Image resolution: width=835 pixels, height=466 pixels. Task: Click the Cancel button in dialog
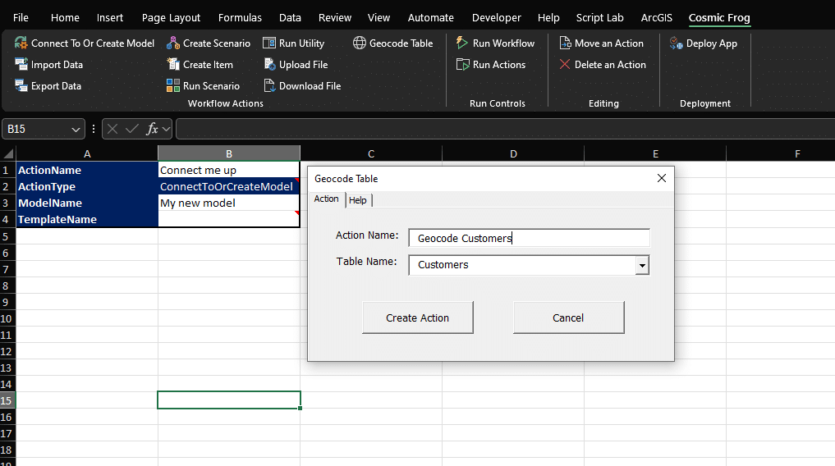coord(568,318)
